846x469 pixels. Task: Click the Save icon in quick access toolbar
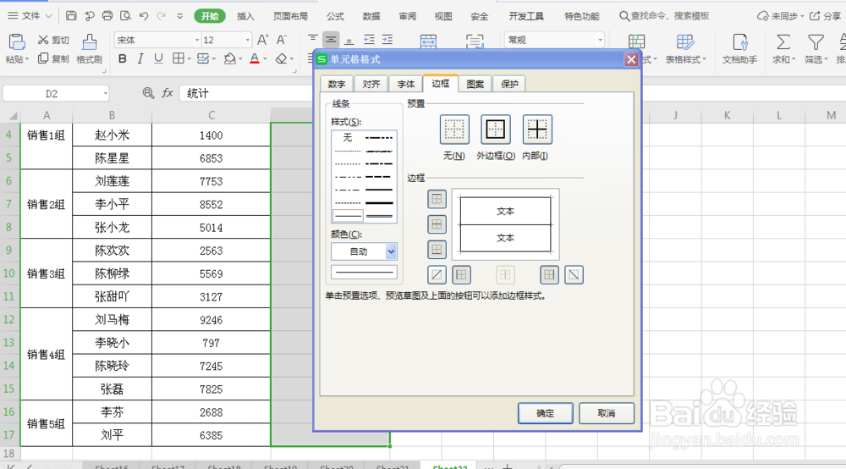(x=71, y=15)
